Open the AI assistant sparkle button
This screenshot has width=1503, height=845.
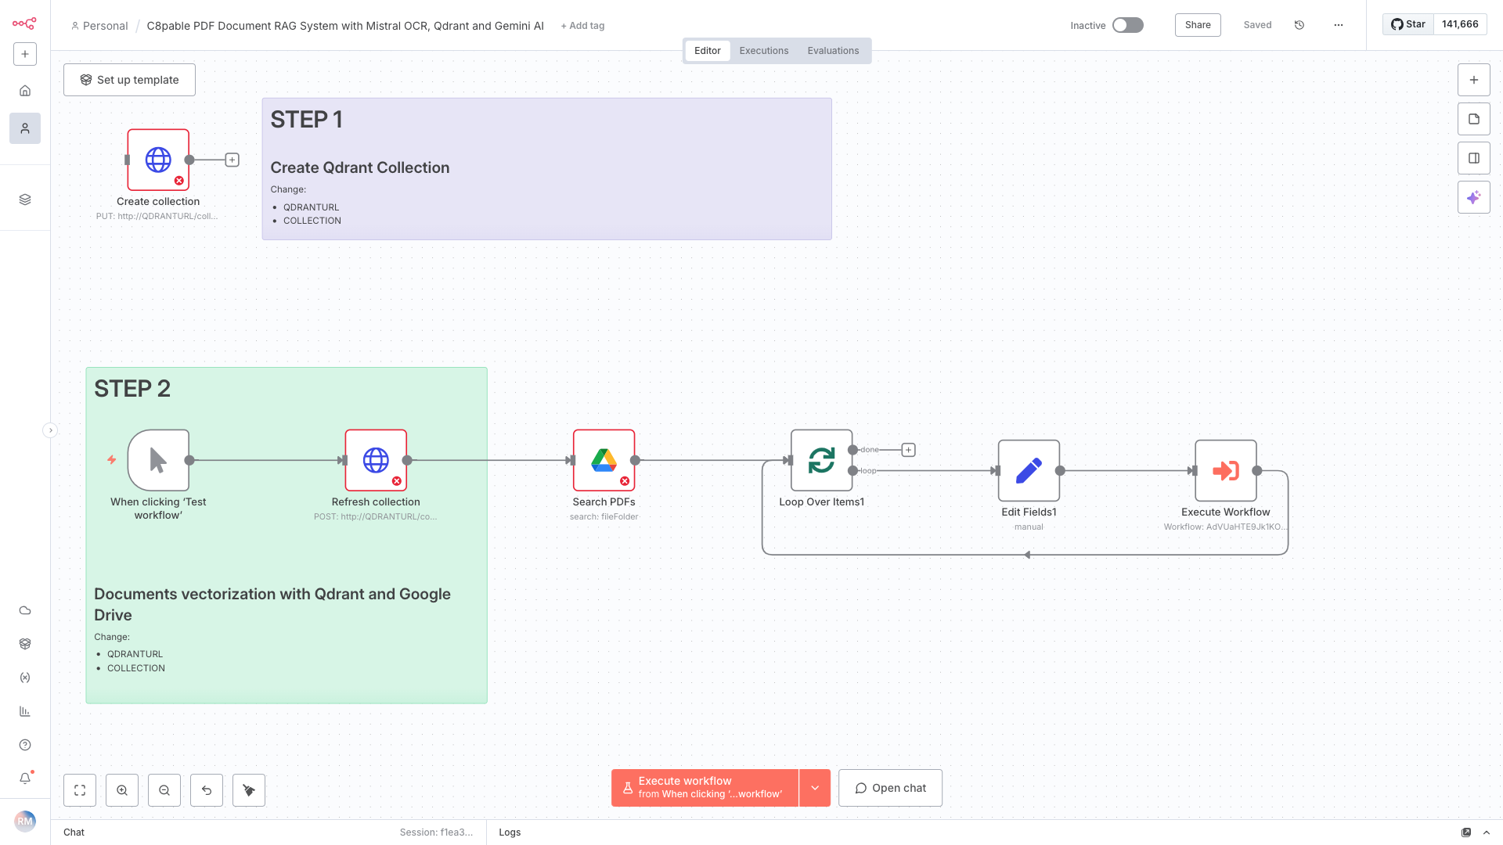[1474, 197]
